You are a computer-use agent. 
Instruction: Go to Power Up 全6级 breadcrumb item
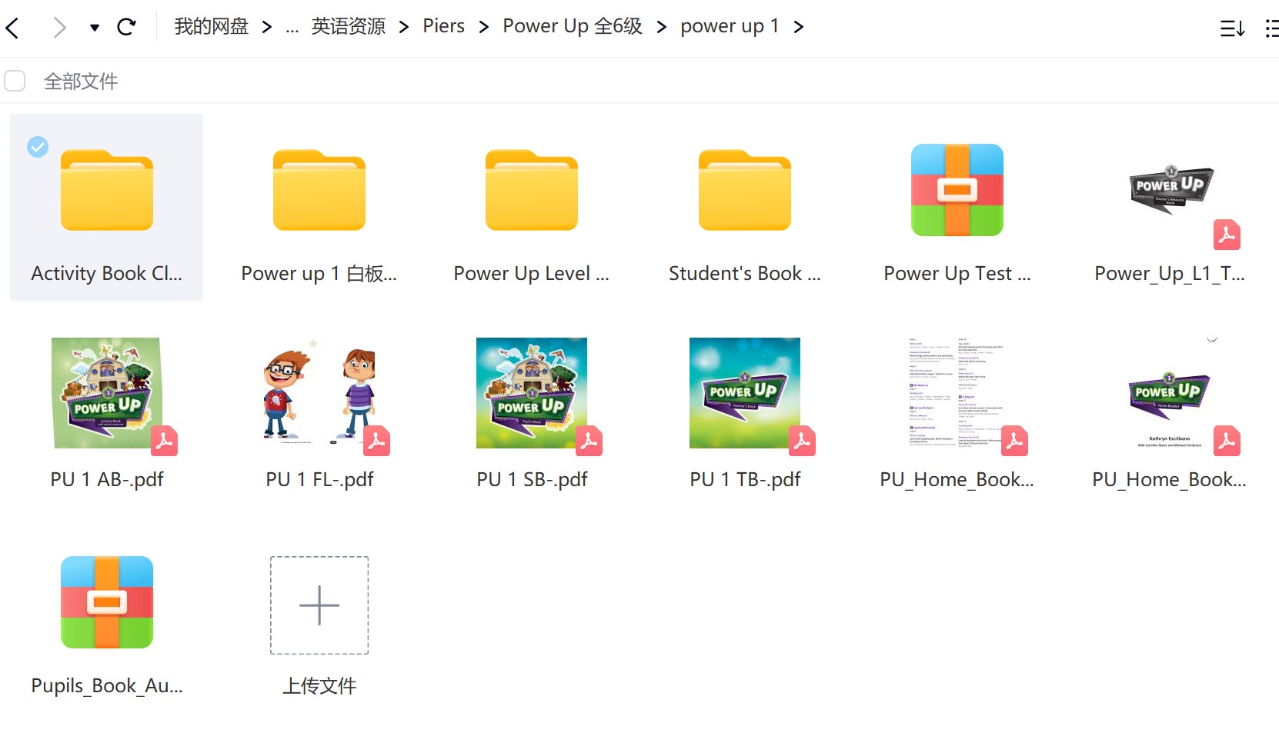pos(572,25)
